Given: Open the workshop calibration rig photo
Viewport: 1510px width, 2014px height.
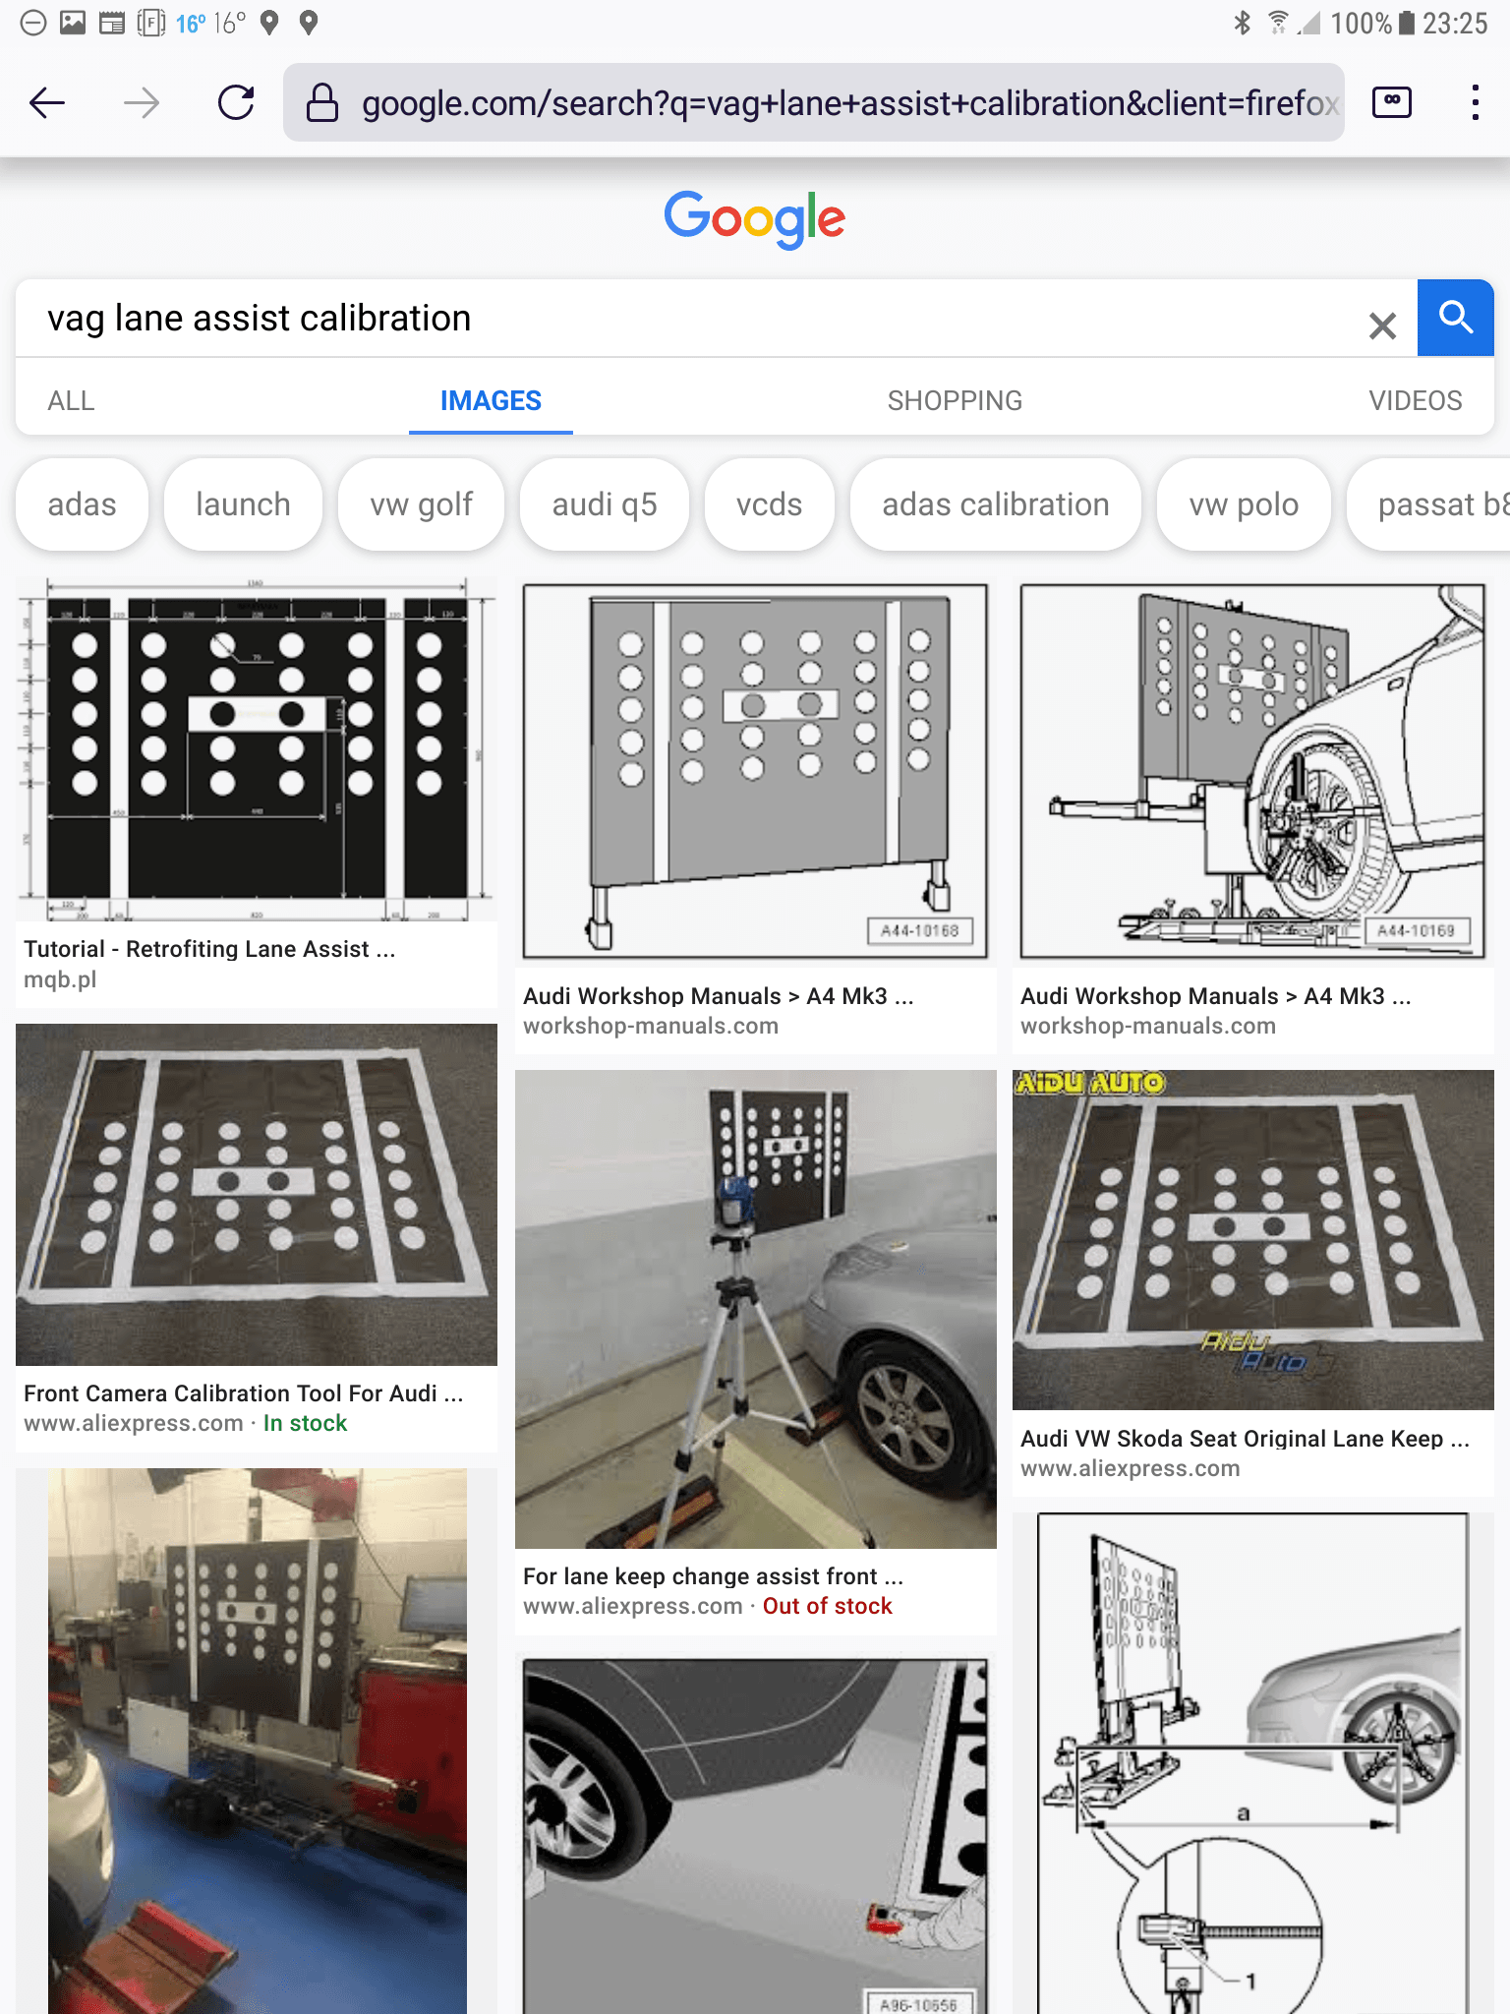Looking at the screenshot, I should coord(257,1741).
